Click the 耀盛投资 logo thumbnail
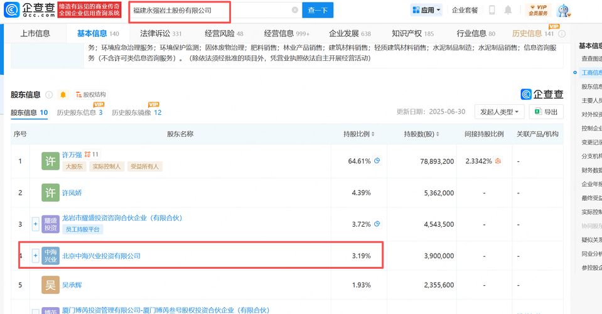The width and height of the screenshot is (602, 314). 50,224
